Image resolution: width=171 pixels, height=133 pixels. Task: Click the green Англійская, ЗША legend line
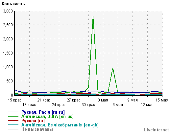(13, 116)
